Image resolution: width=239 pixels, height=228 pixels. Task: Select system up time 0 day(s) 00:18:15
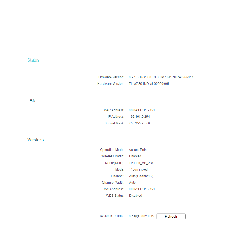[x=141, y=216]
